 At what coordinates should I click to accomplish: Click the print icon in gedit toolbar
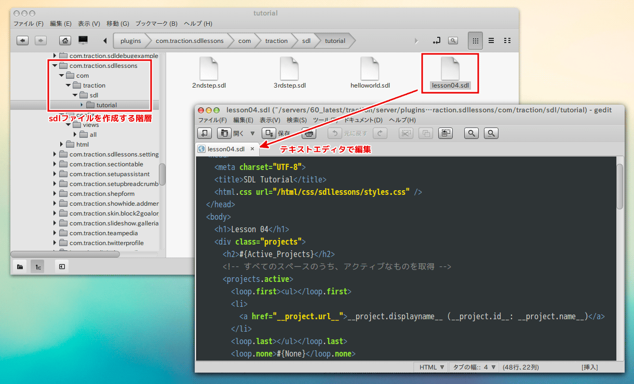pos(309,133)
